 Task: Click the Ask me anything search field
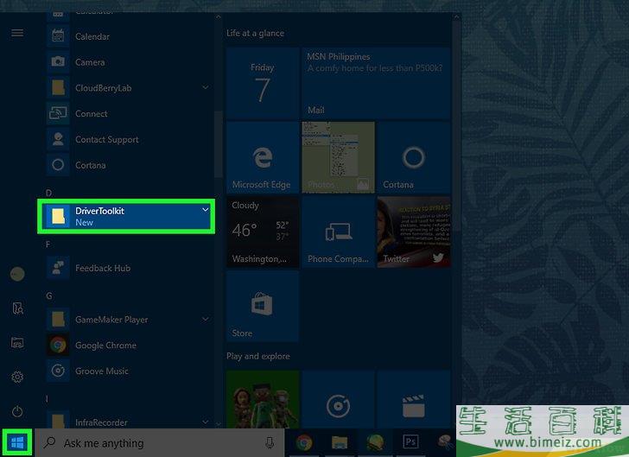pyautogui.click(x=156, y=442)
